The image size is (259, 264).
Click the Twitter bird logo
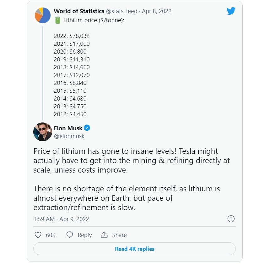click(231, 11)
